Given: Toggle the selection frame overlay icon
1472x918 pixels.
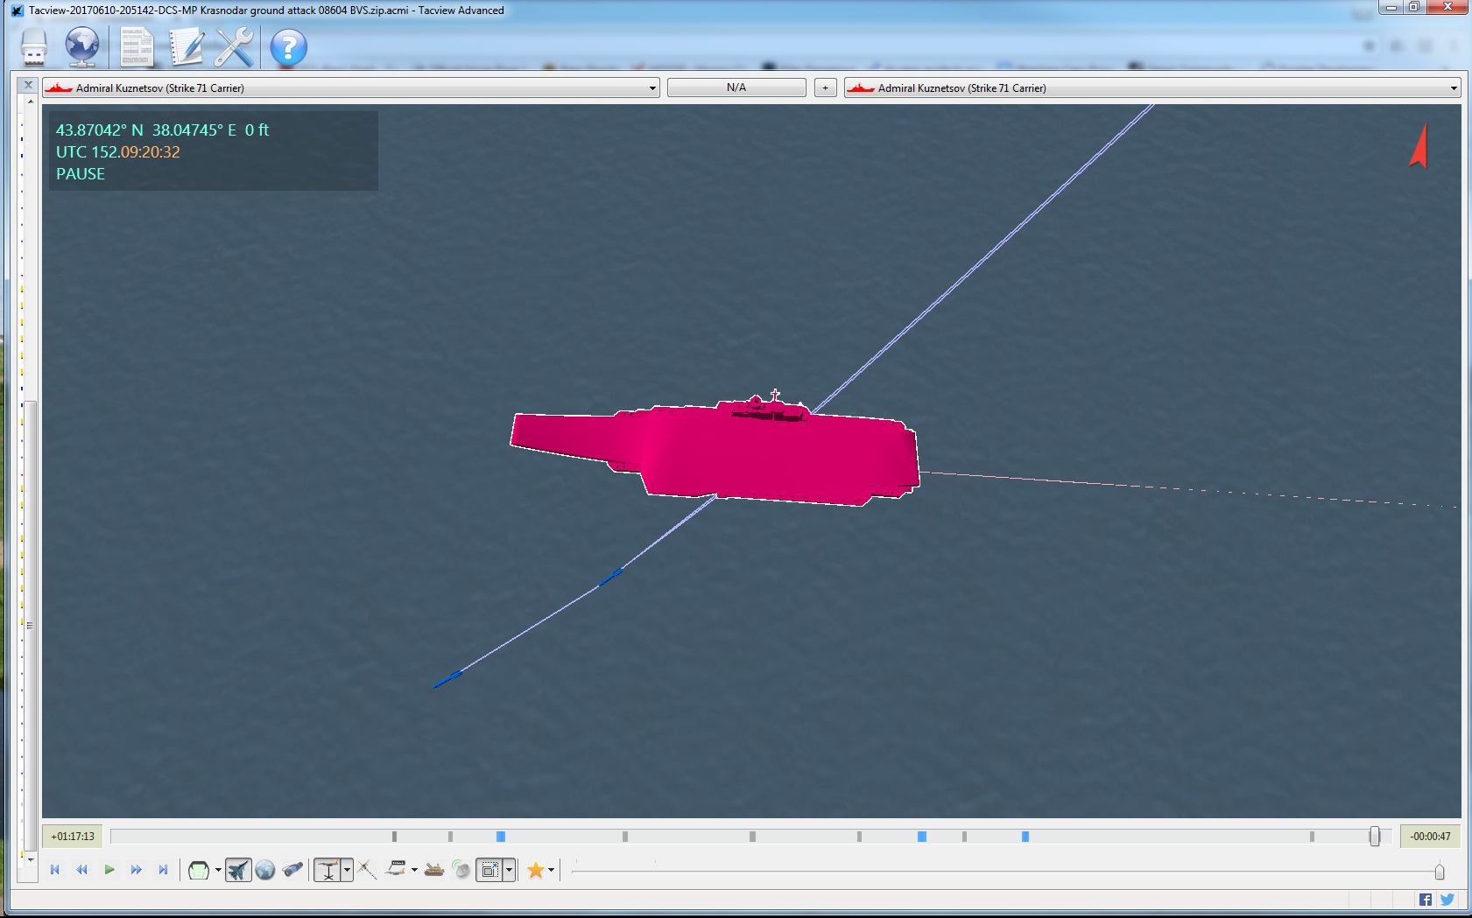Looking at the screenshot, I should tap(490, 870).
